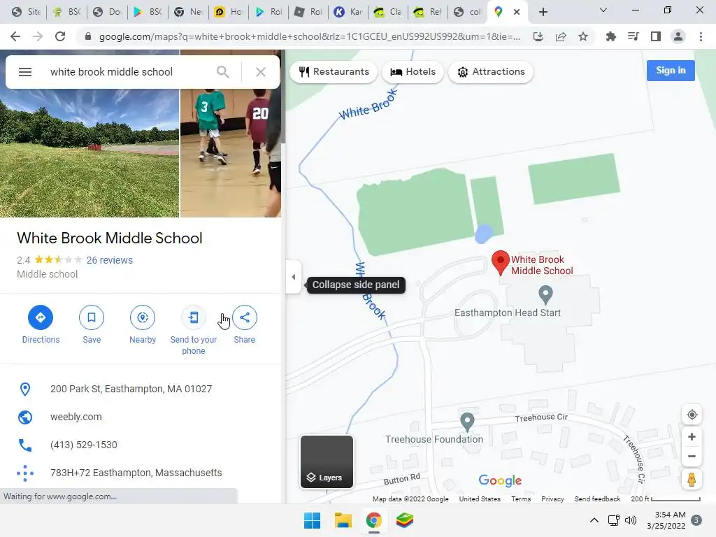This screenshot has height=537, width=716.
Task: Filter map by Attractions
Action: point(491,72)
